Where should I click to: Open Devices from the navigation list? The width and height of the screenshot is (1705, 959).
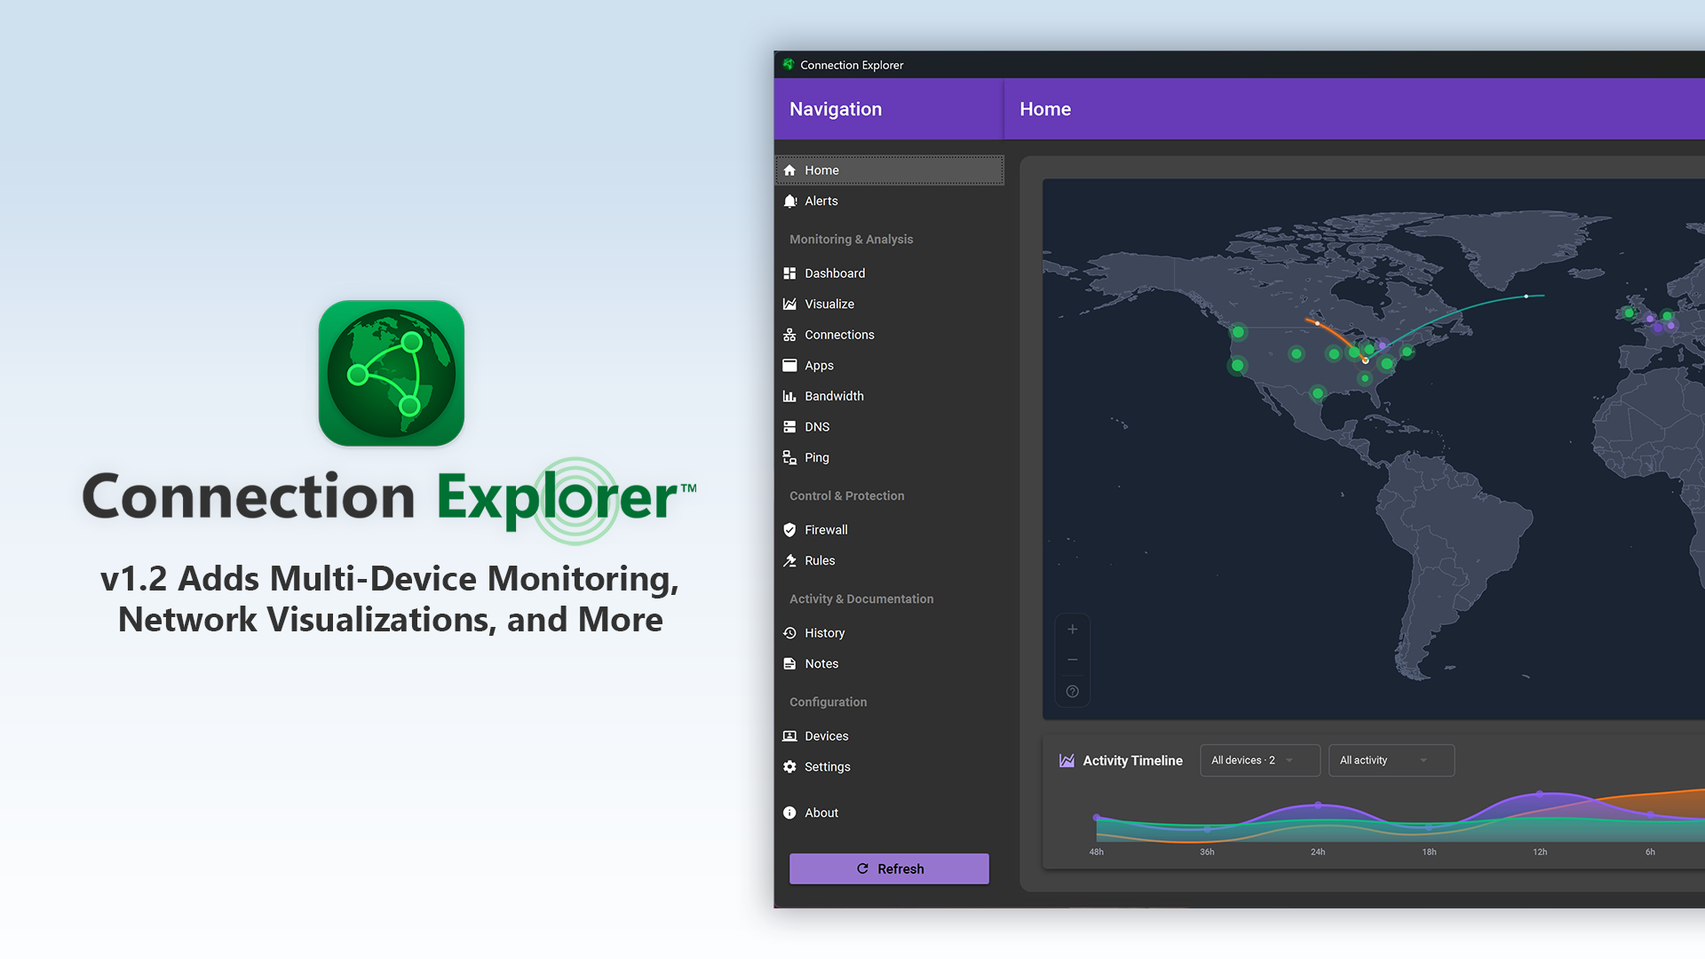point(890,736)
